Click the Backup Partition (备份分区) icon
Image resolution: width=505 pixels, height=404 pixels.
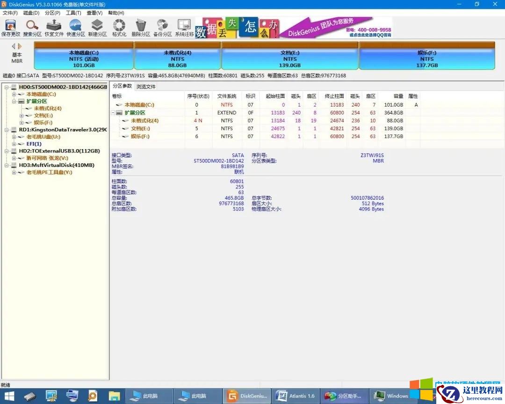pos(162,28)
